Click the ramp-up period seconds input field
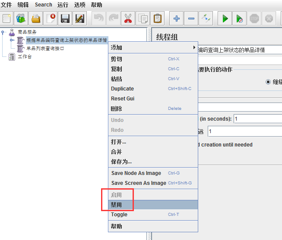This screenshot has height=240, width=282. (x=257, y=119)
